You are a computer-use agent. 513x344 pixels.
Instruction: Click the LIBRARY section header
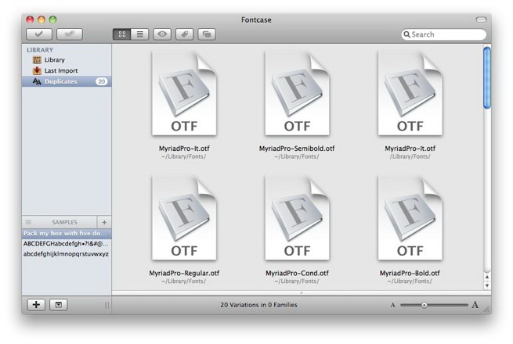(x=40, y=50)
